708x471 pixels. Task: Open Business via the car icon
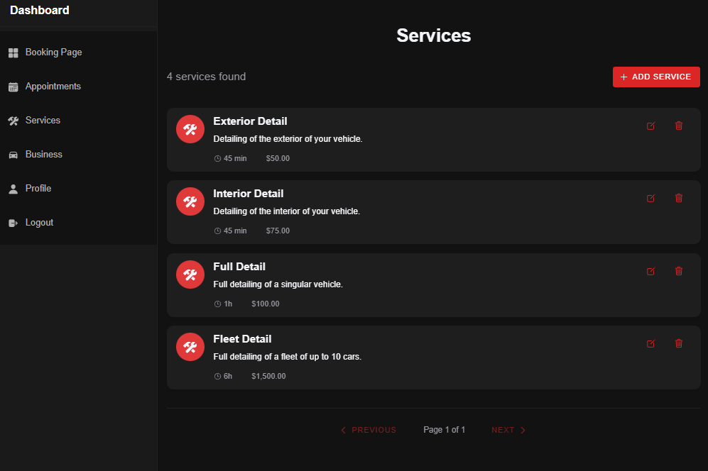(13, 154)
